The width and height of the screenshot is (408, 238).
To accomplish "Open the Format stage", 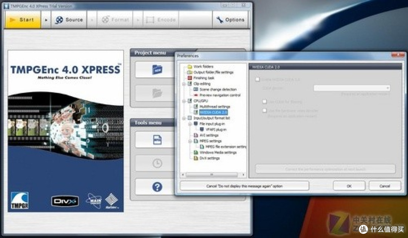I will point(115,20).
